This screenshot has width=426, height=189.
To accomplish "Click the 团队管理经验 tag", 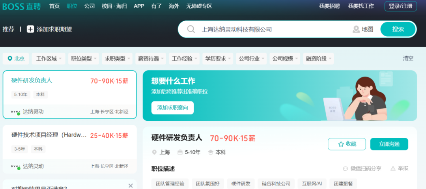I will point(170,183).
